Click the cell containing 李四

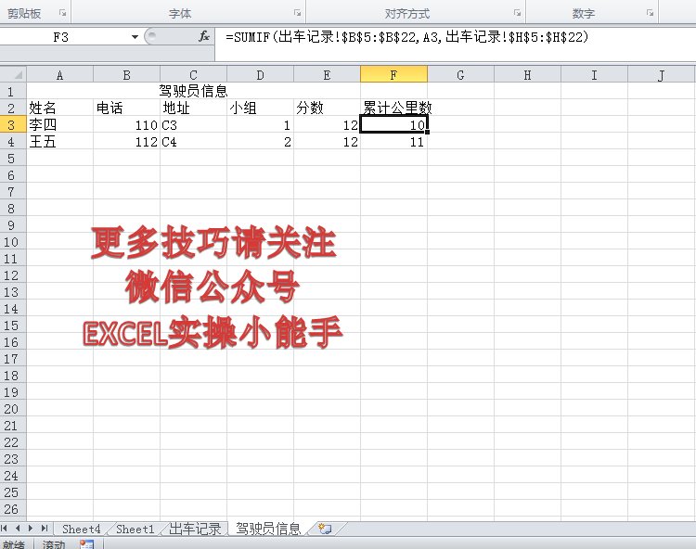click(60, 124)
